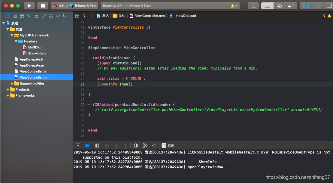Switch to the Version editor
The height and width of the screenshot is (183, 333).
point(291,6)
